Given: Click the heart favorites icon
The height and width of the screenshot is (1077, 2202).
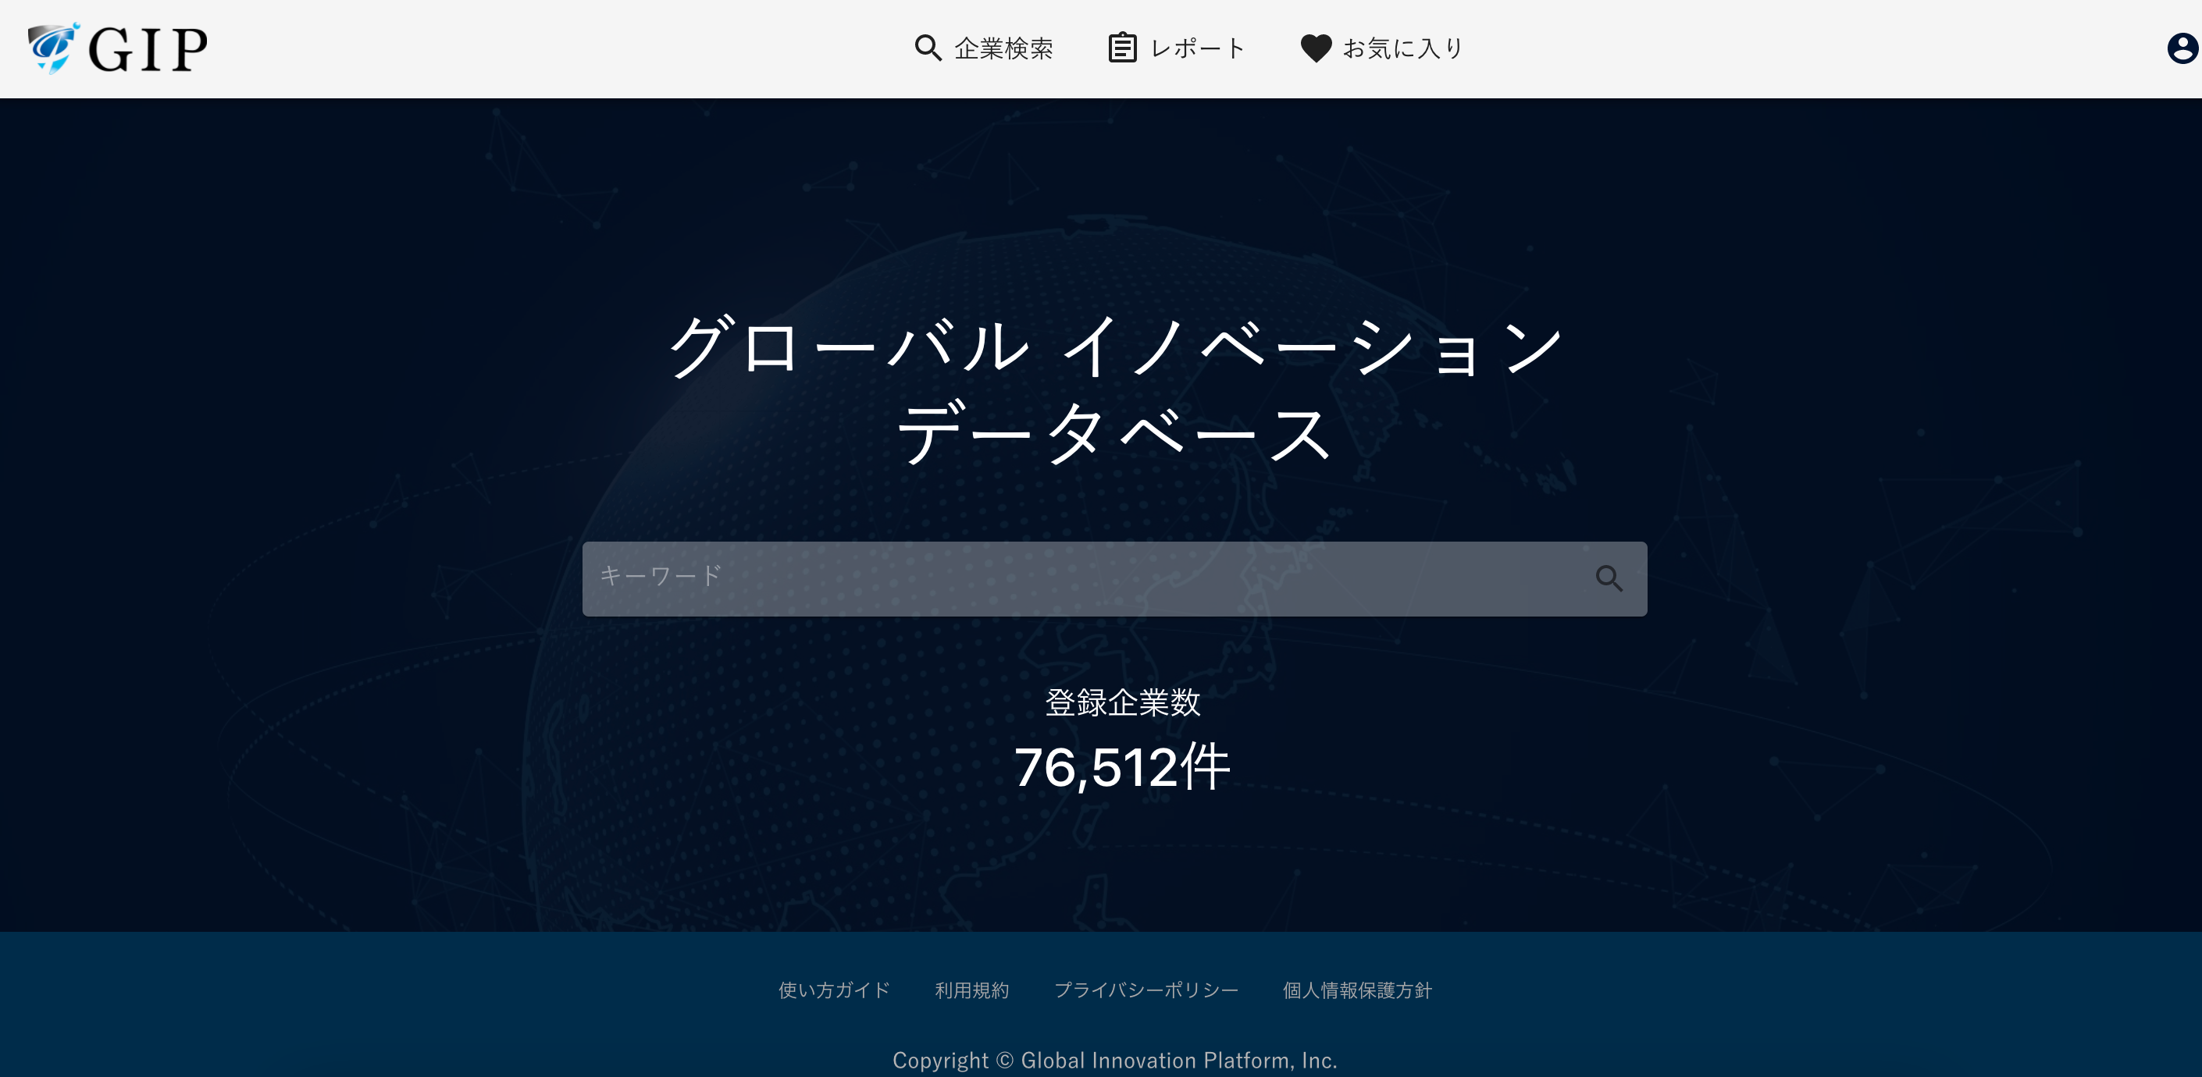Looking at the screenshot, I should (1316, 48).
